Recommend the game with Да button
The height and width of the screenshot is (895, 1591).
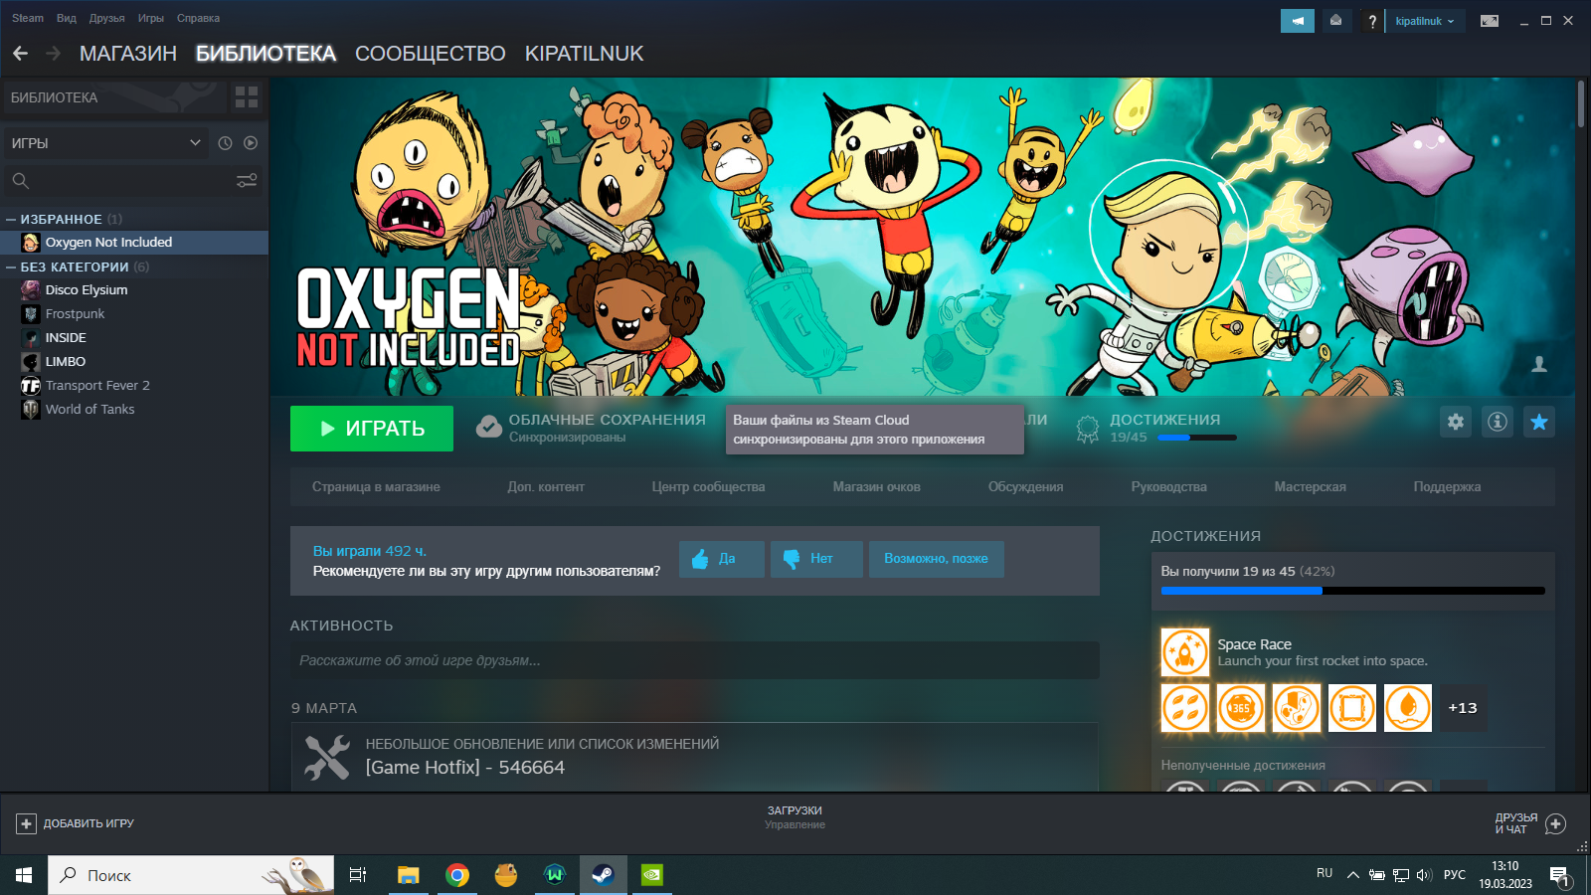click(722, 559)
